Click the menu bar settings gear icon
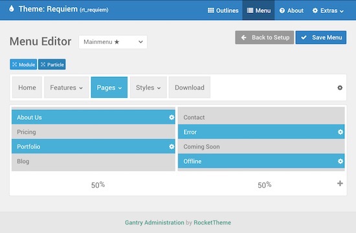This screenshot has height=233, width=356. tap(340, 87)
